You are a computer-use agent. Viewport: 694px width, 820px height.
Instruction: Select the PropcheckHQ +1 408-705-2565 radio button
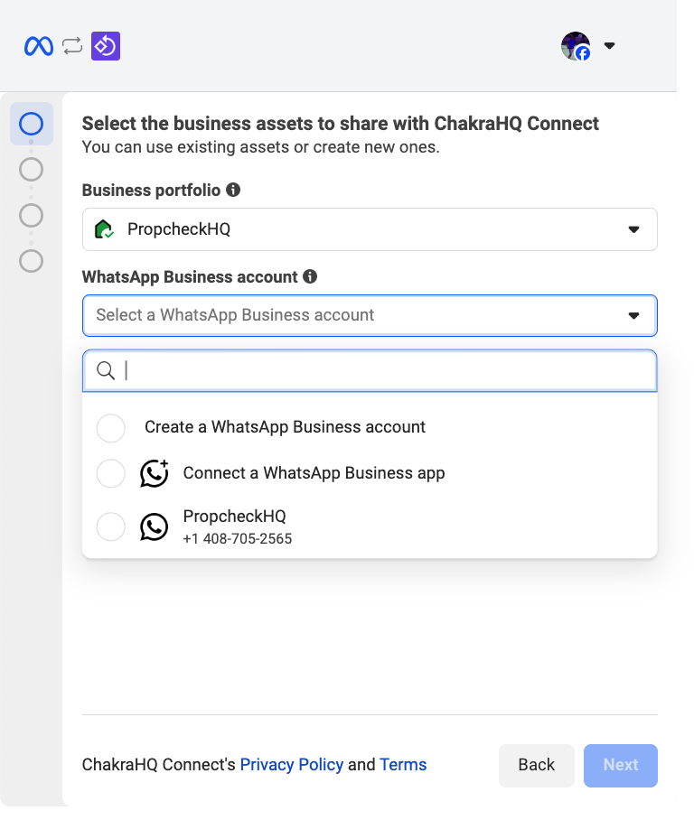111,526
